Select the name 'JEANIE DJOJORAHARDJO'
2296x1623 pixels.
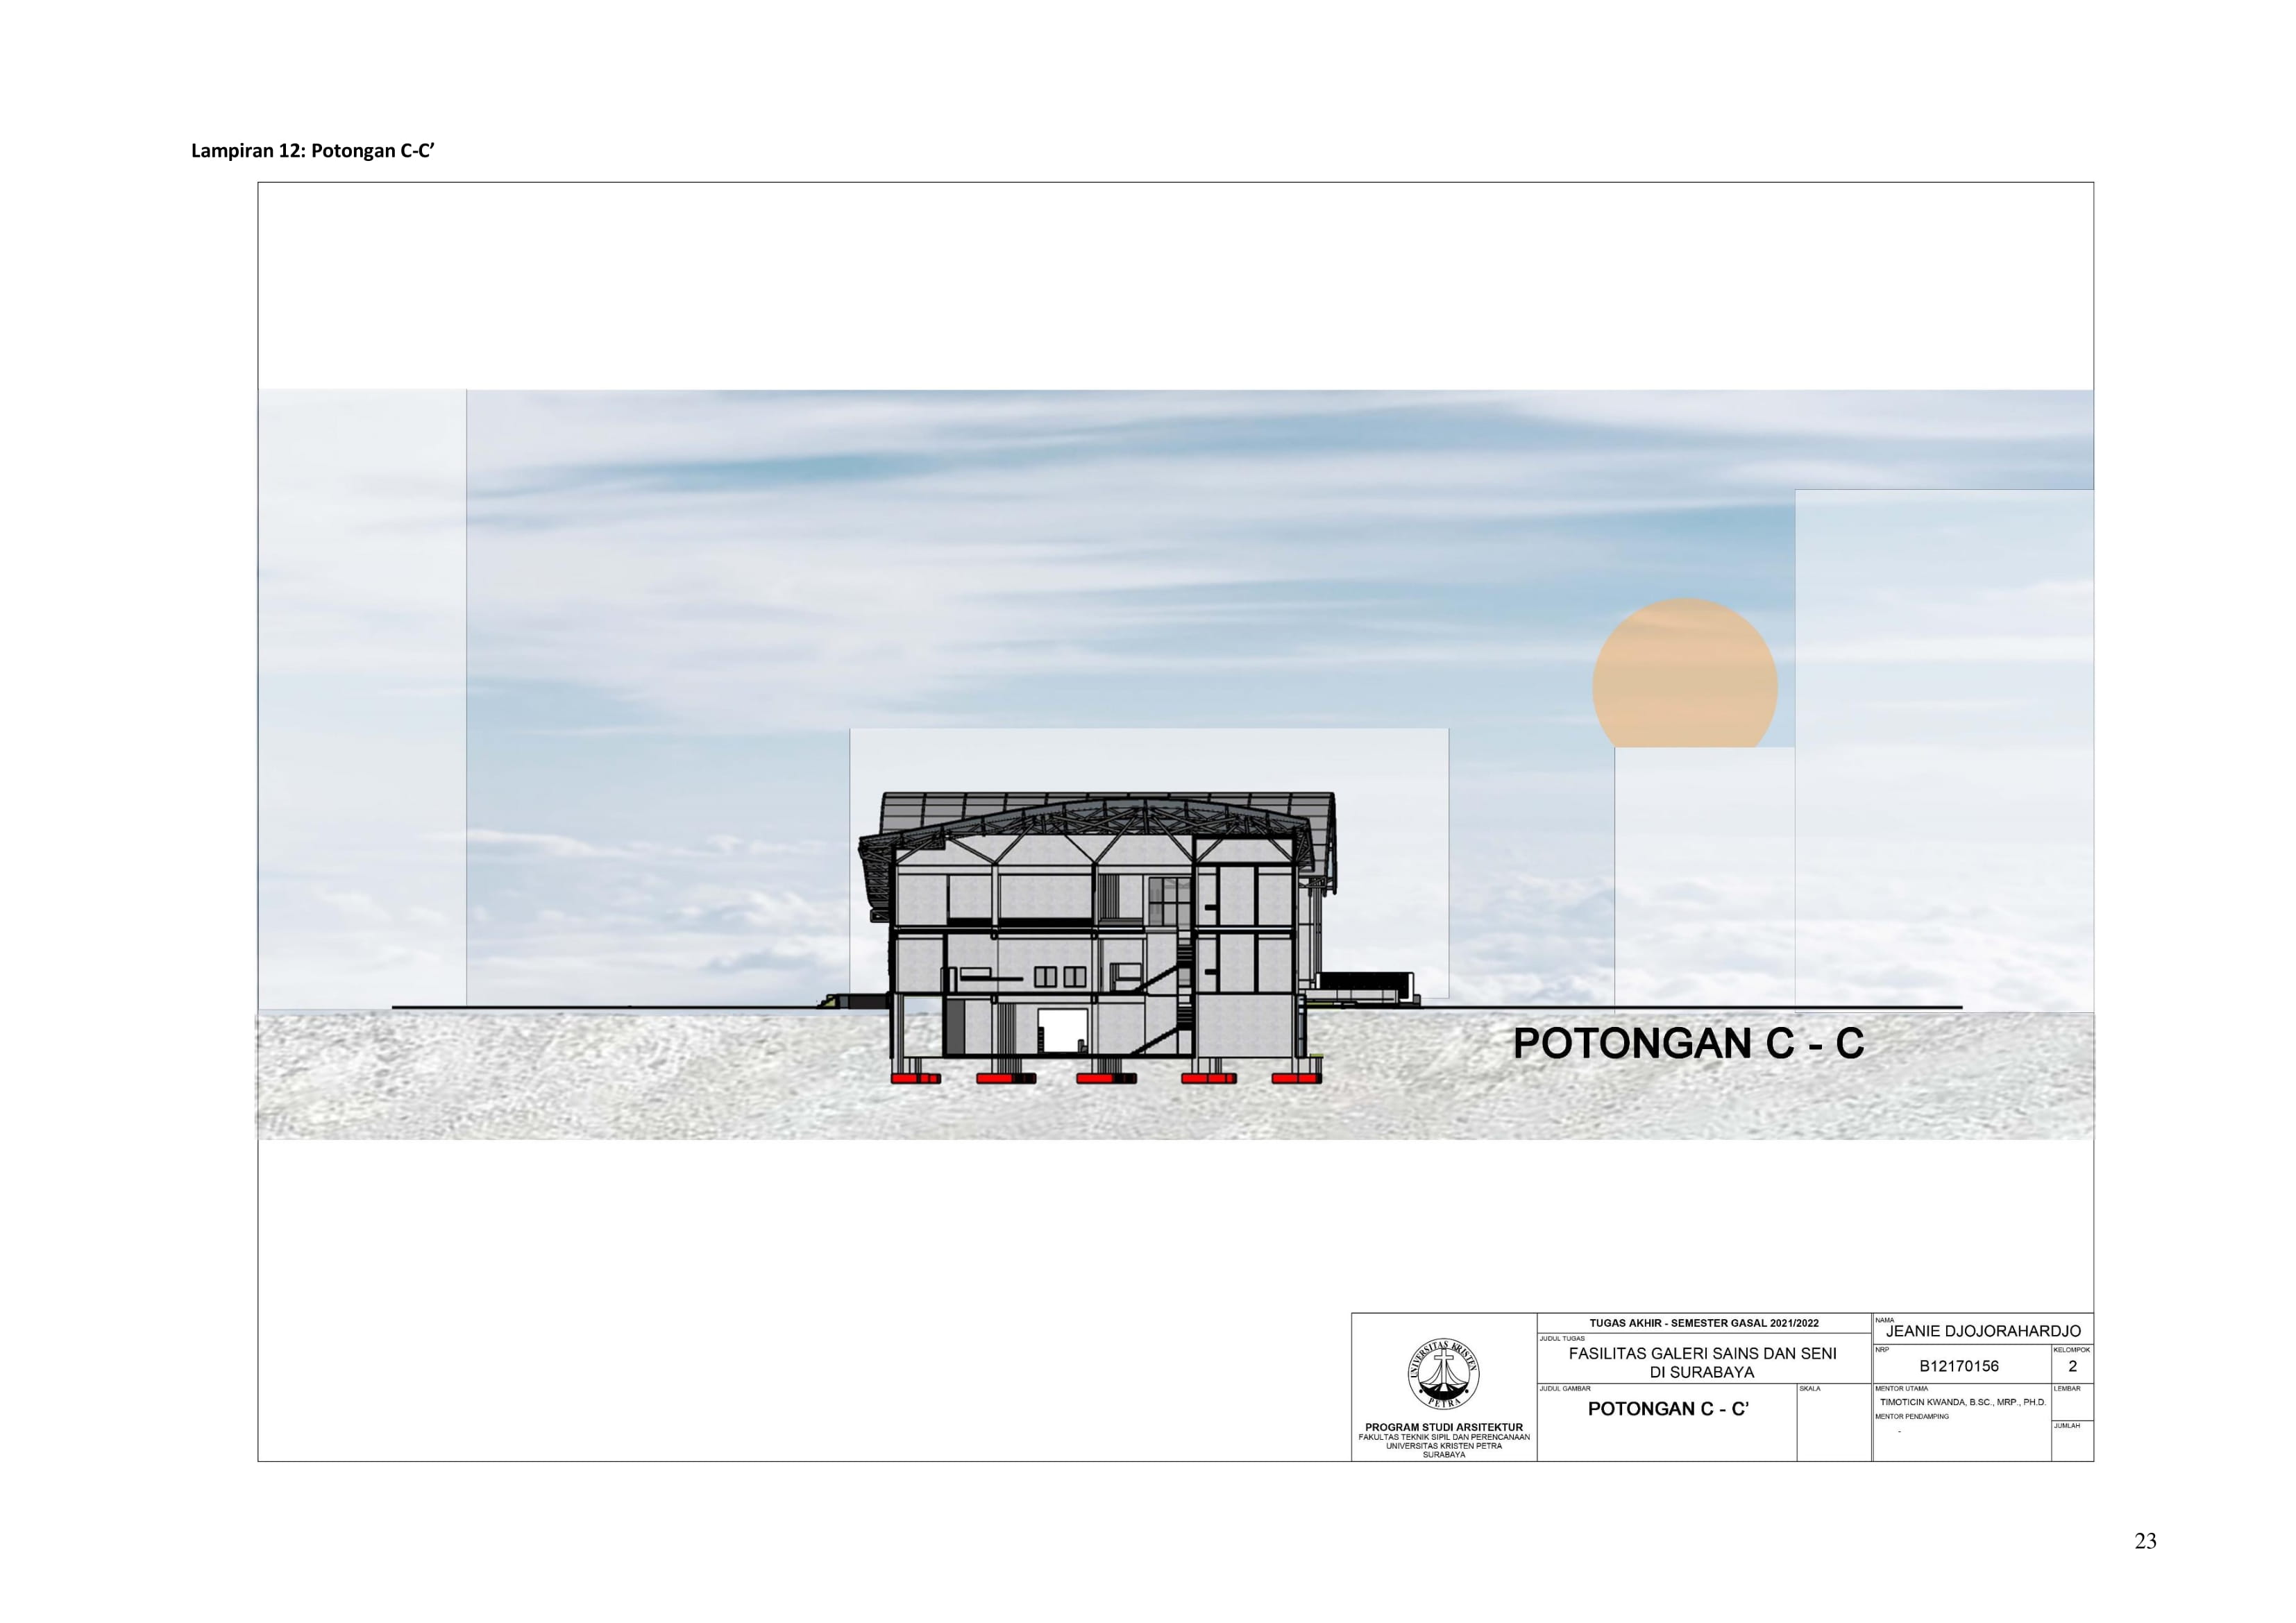(1983, 1331)
